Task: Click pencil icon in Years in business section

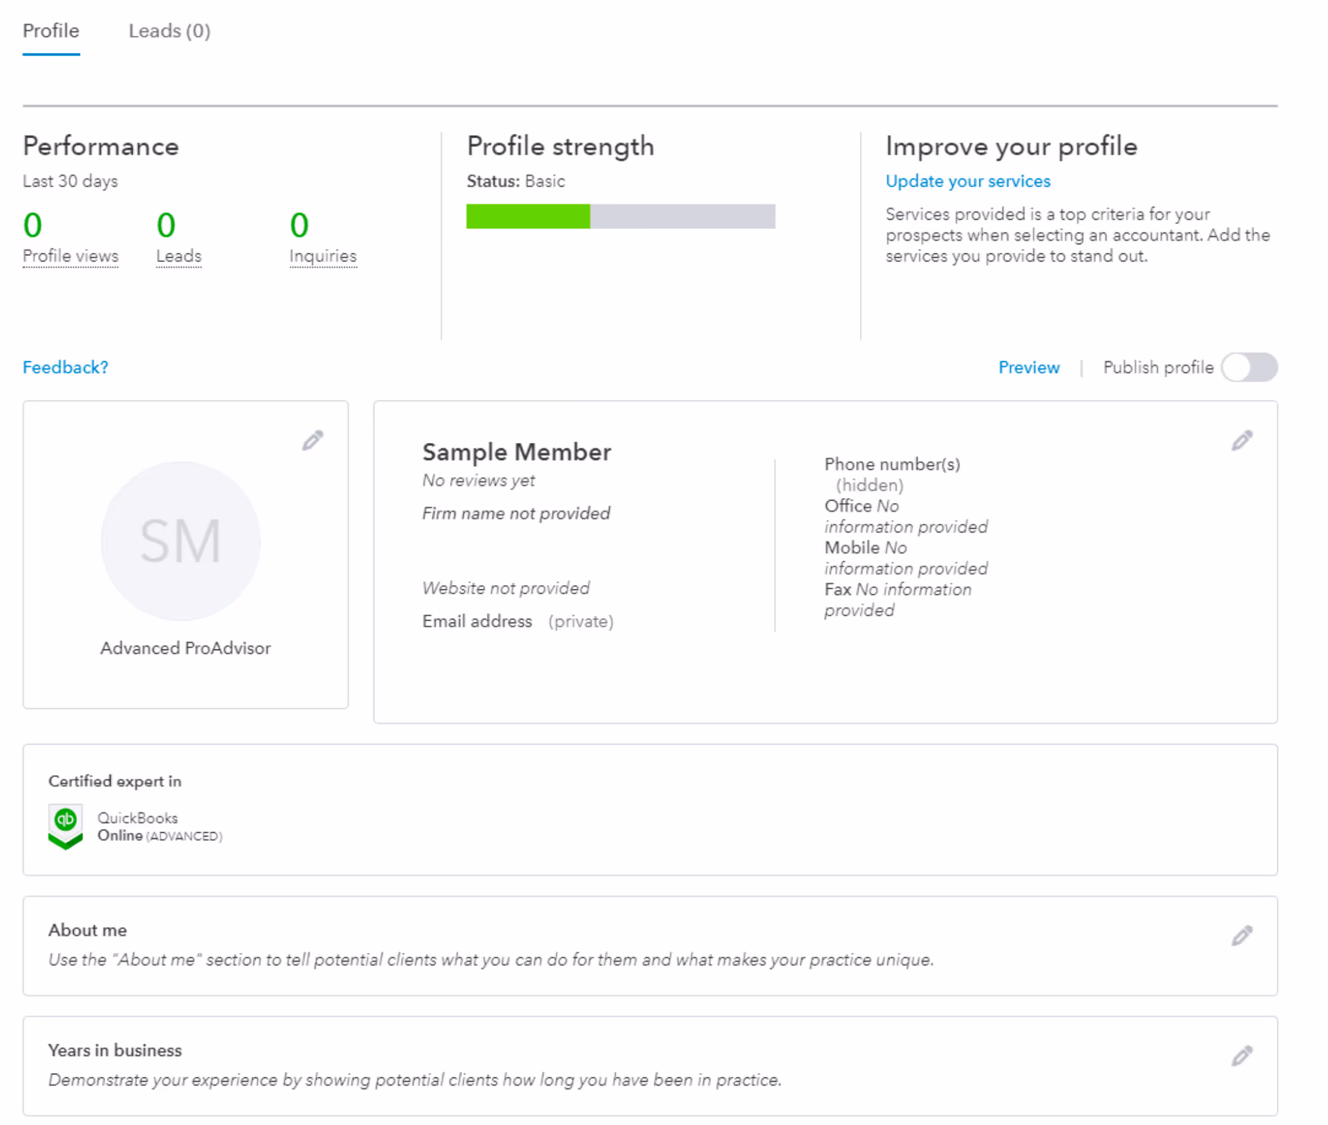Action: point(1241,1056)
